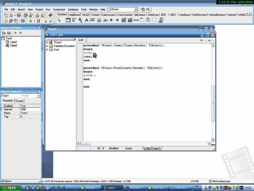Image resolution: width=254 pixels, height=191 pixels.
Task: Open the Open-file recent dropdown arrow
Action: click(x=15, y=15)
